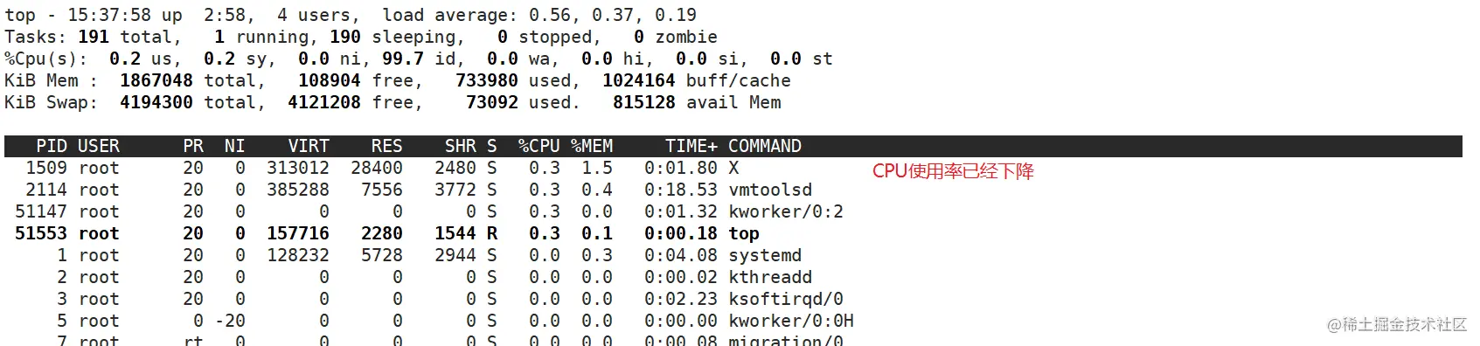Viewport: 1480px width, 346px height.
Task: Click the 4194300 swap total value
Action: [156, 102]
